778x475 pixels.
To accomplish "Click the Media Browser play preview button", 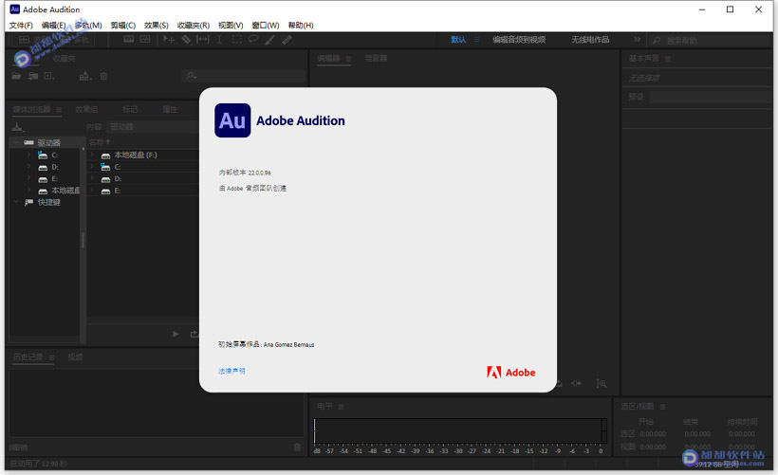I will click(x=176, y=334).
